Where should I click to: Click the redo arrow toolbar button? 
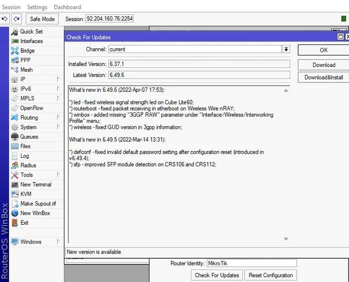pos(16,19)
